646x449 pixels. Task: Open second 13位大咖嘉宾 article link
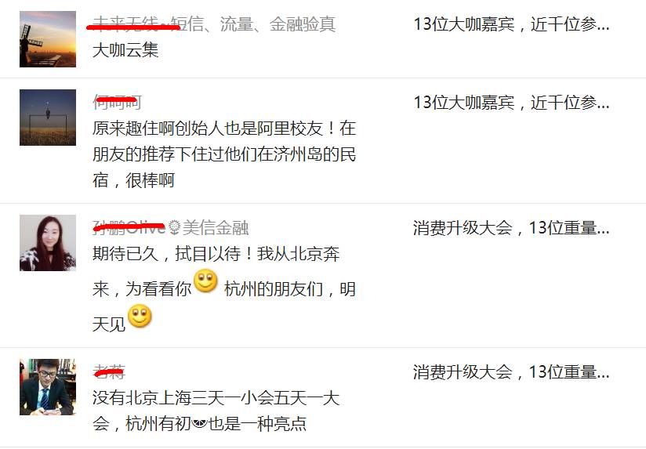click(x=511, y=103)
